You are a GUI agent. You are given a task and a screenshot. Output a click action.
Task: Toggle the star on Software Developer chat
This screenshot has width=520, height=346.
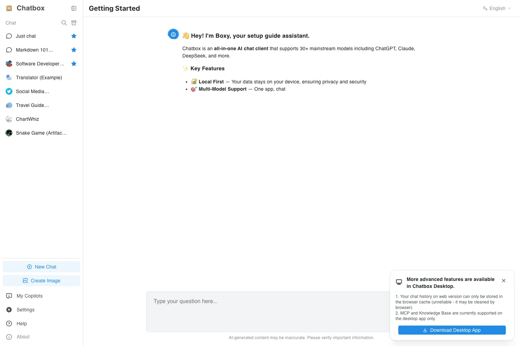click(74, 64)
